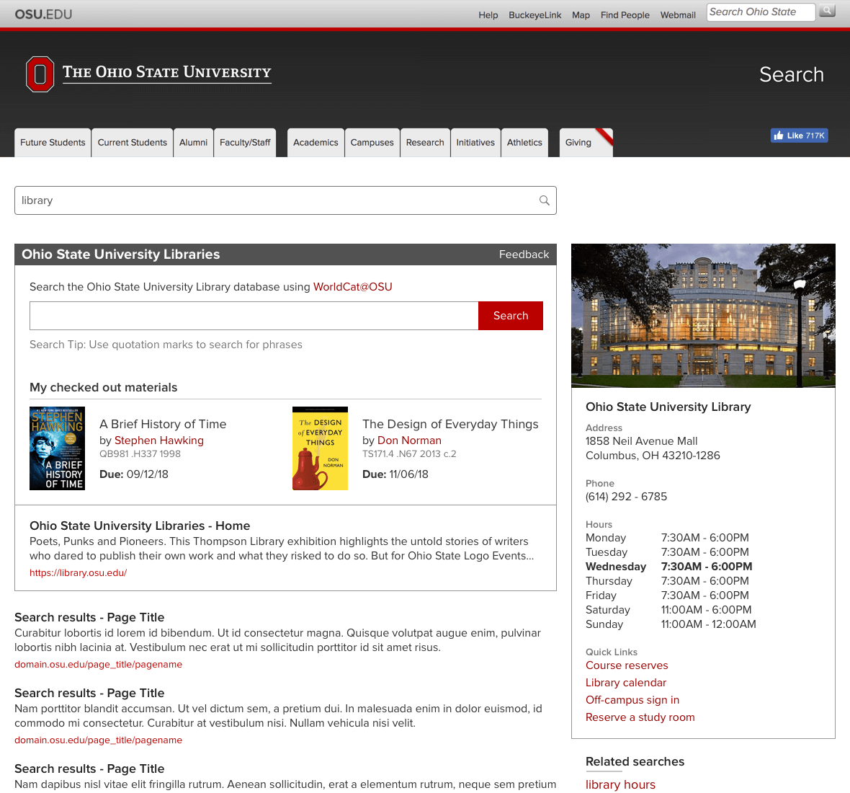
Task: Open the Athletics tab
Action: click(524, 143)
